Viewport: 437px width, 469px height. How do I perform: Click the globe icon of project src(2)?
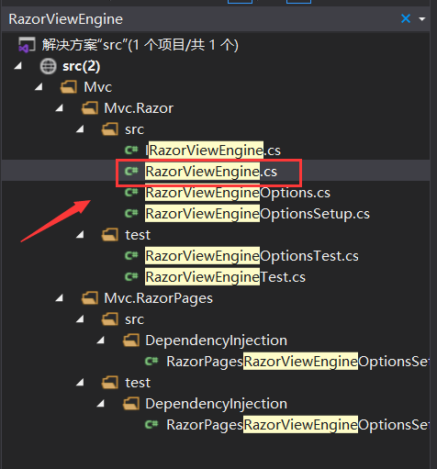coord(48,66)
